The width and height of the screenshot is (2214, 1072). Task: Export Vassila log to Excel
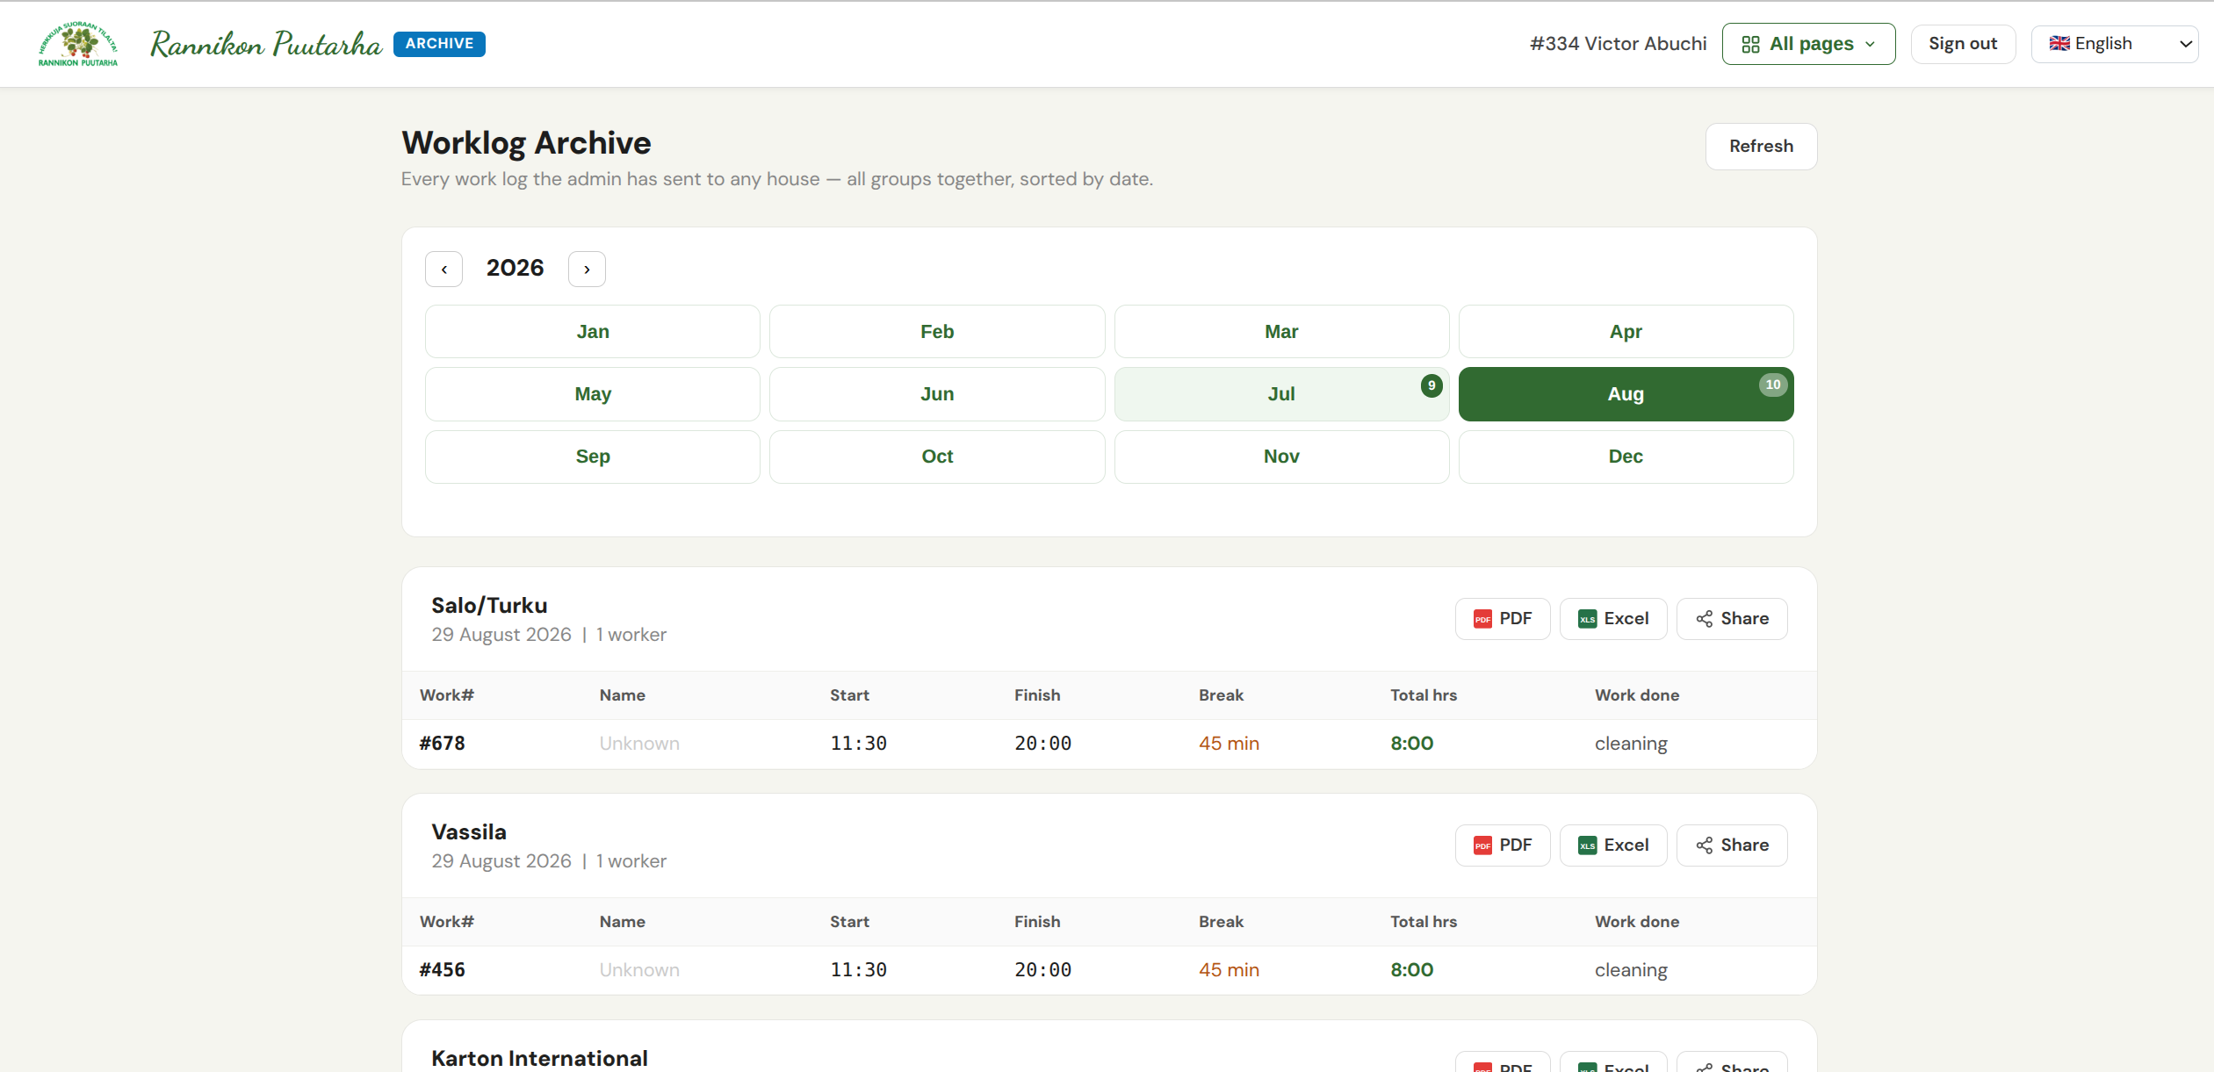click(1613, 845)
